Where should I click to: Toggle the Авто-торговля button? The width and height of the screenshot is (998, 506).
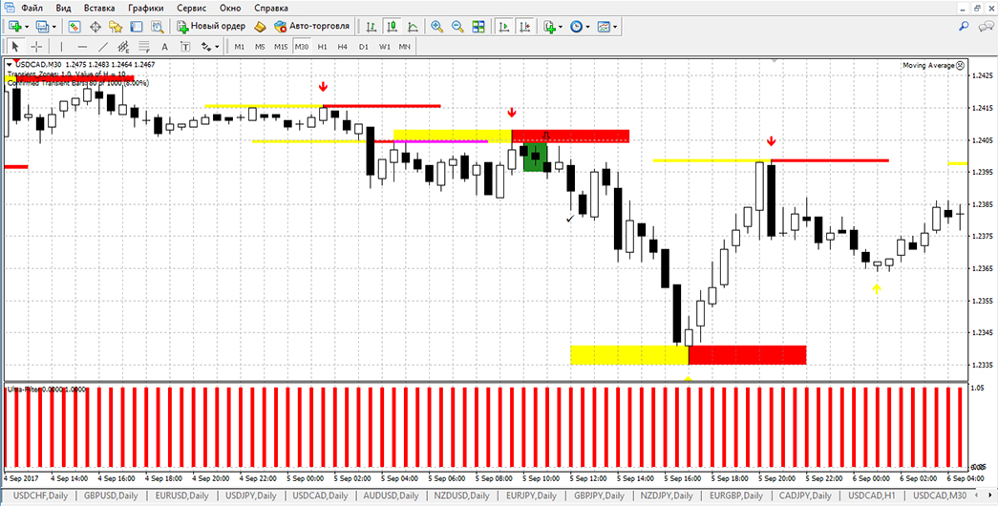312,27
